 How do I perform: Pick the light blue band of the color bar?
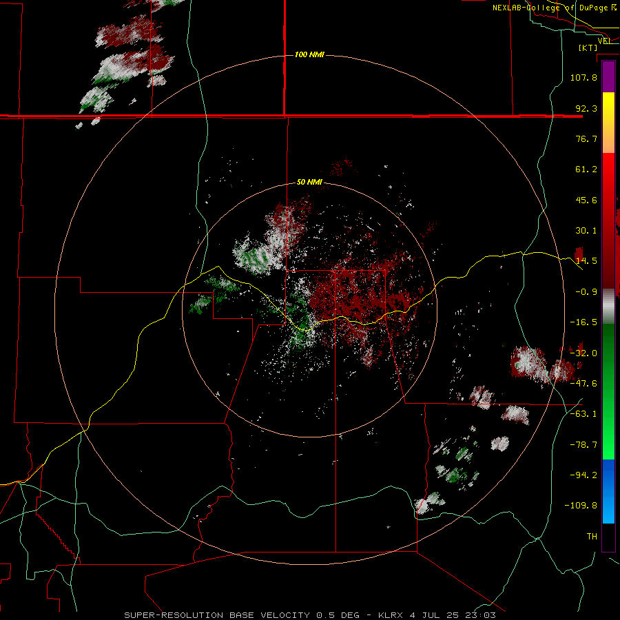coord(608,506)
